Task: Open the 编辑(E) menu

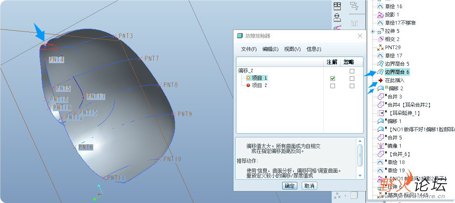Action: coord(270,49)
